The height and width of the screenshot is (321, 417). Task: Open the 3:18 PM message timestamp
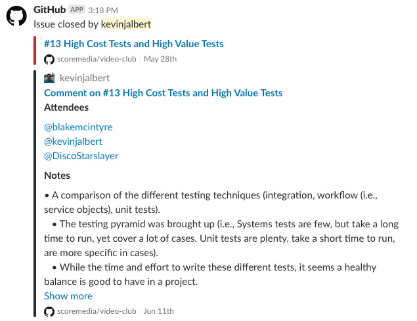[103, 10]
